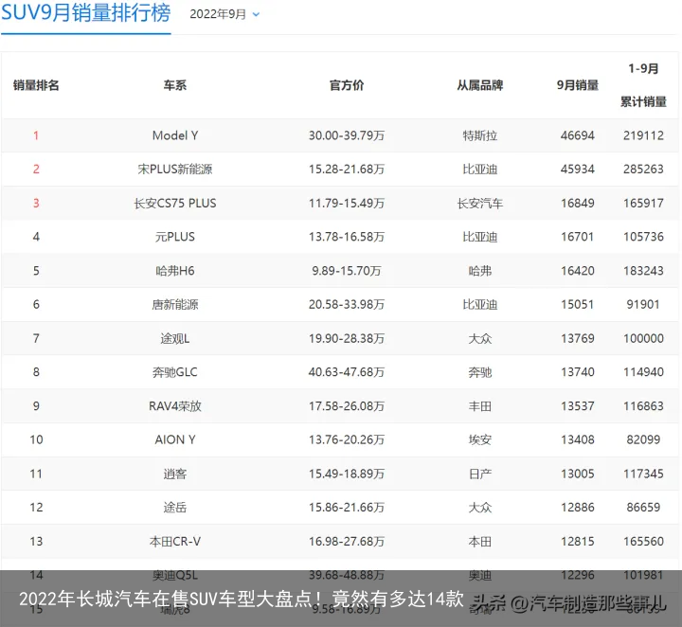Open the 2022年9月 month dropdown

click(224, 14)
